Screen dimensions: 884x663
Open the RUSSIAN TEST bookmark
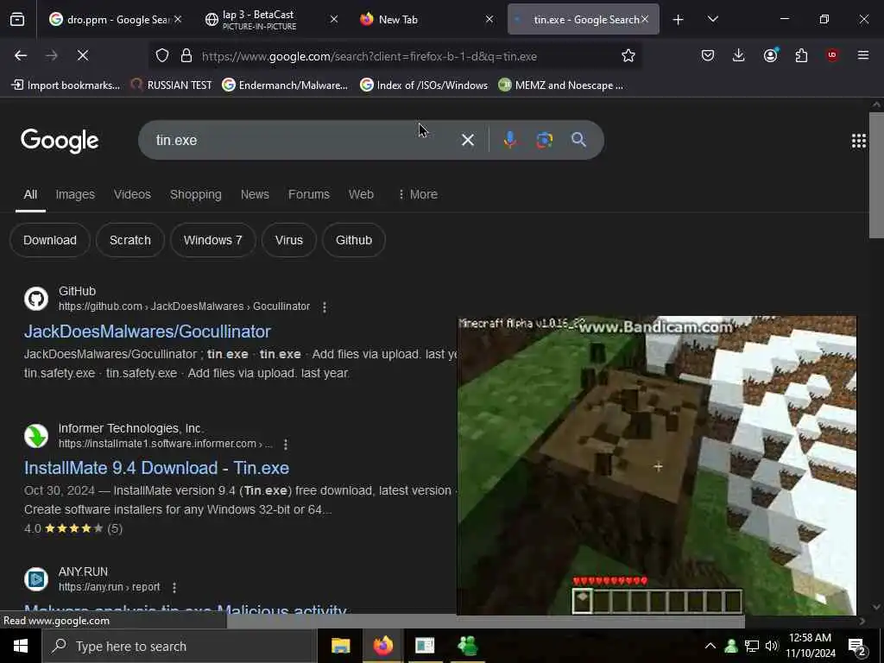[172, 85]
